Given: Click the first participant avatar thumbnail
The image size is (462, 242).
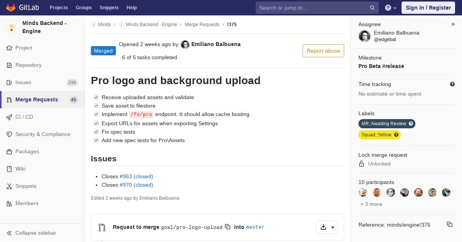Looking at the screenshot, I should 363,192.
